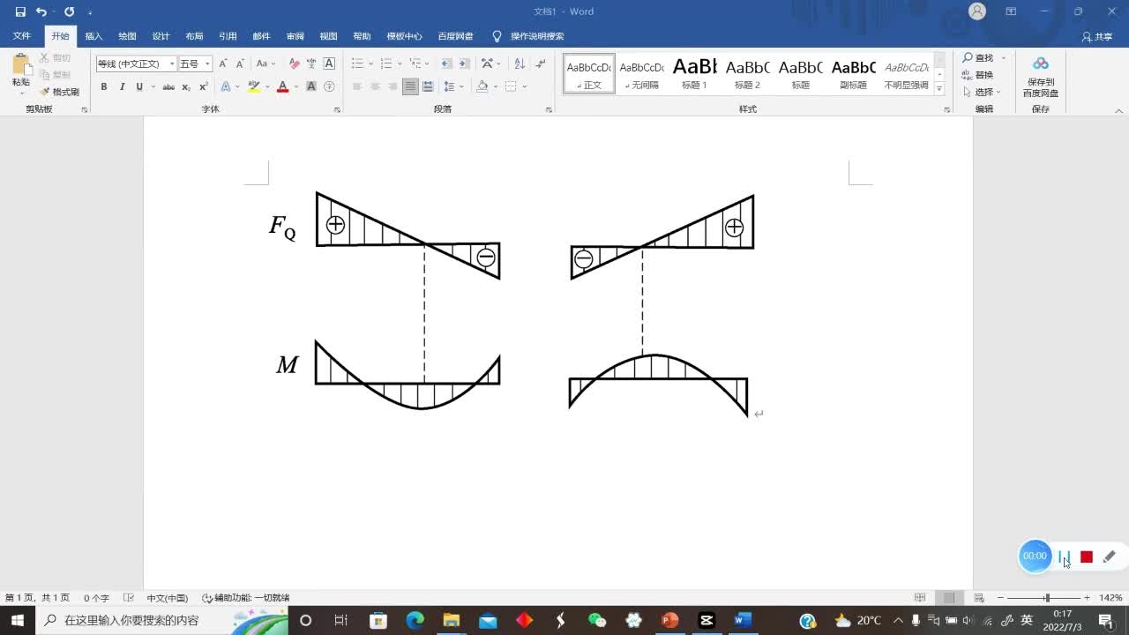Open the font size 五号 dropdown

pyautogui.click(x=207, y=63)
